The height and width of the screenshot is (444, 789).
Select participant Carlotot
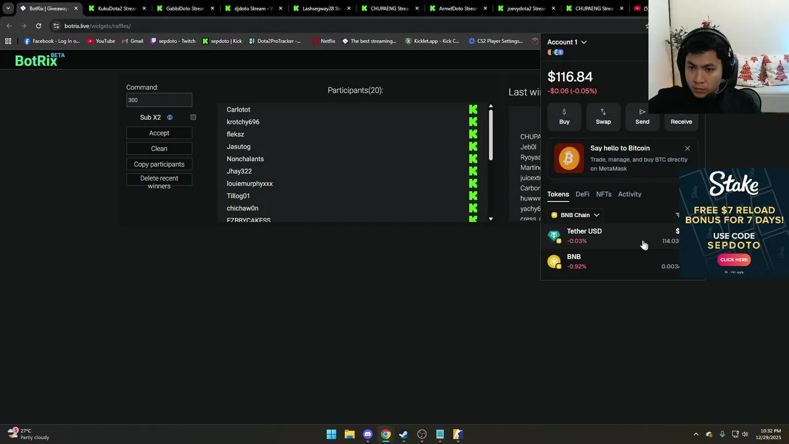click(239, 110)
